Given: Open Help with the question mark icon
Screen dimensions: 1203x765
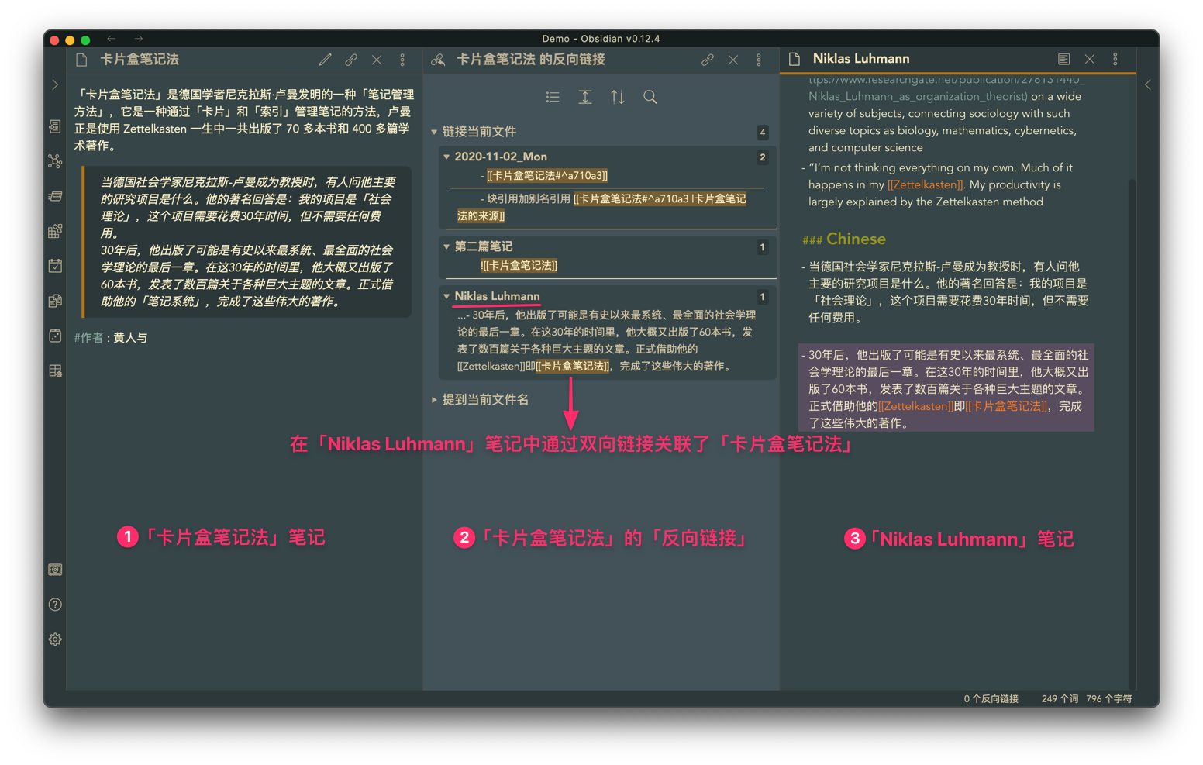Looking at the screenshot, I should tap(55, 605).
